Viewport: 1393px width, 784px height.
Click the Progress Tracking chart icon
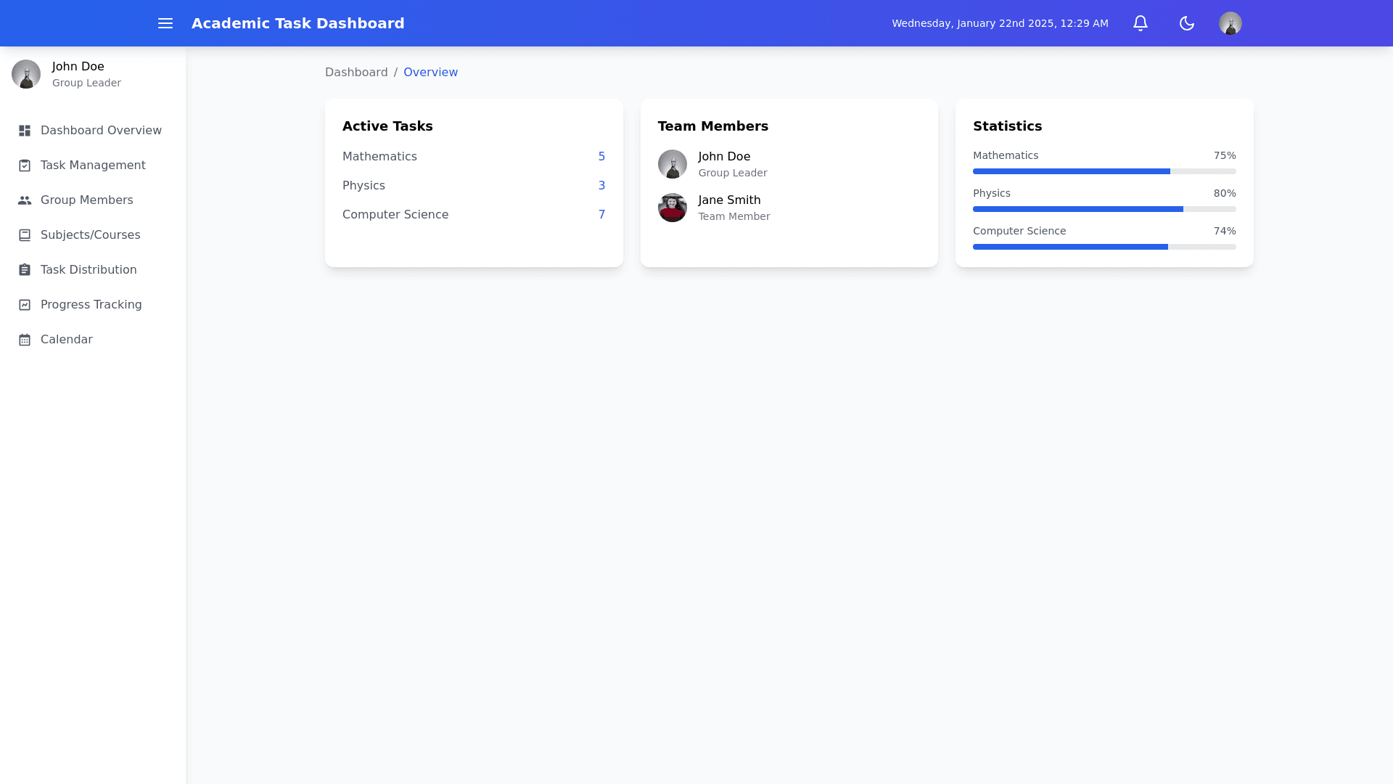[x=25, y=305]
